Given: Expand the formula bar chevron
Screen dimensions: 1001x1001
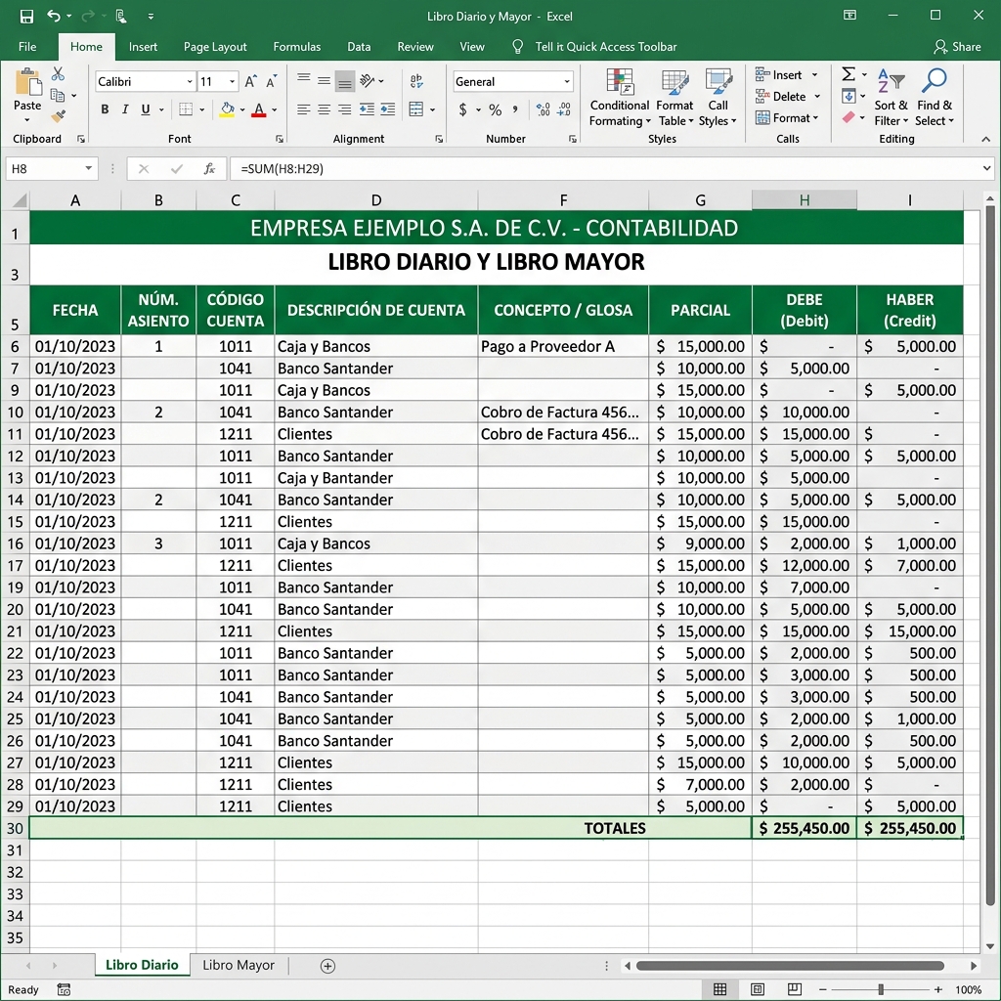Looking at the screenshot, I should point(987,168).
